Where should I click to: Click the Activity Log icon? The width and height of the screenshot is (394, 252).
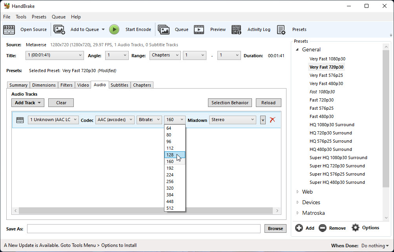tap(236, 30)
